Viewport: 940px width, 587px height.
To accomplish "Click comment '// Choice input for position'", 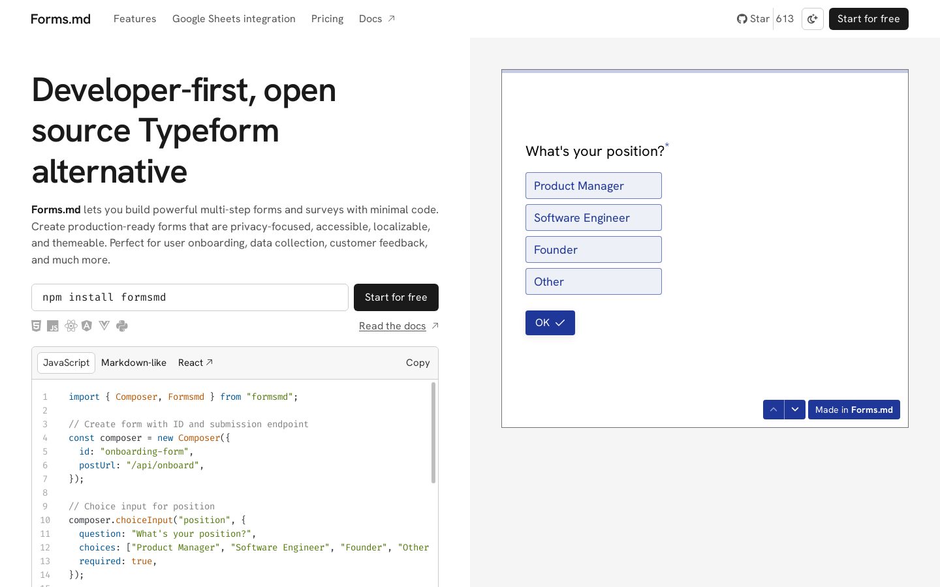I will point(142,506).
